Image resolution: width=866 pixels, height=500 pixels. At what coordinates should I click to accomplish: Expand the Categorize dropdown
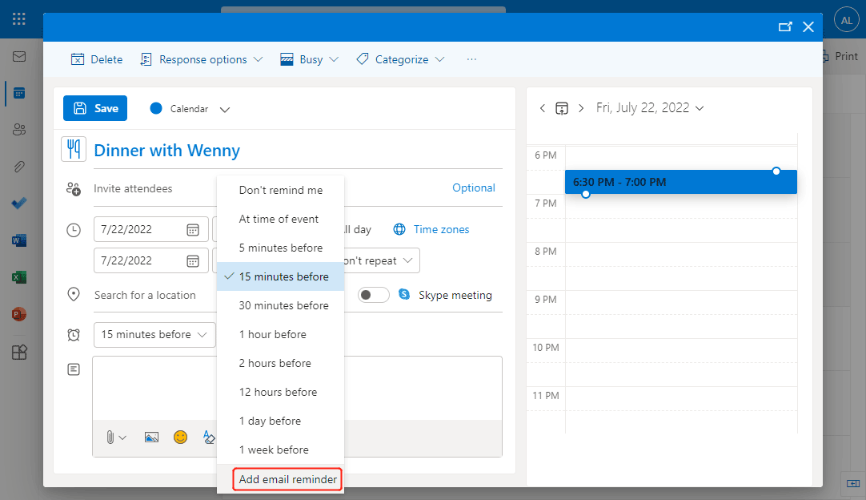(x=400, y=59)
